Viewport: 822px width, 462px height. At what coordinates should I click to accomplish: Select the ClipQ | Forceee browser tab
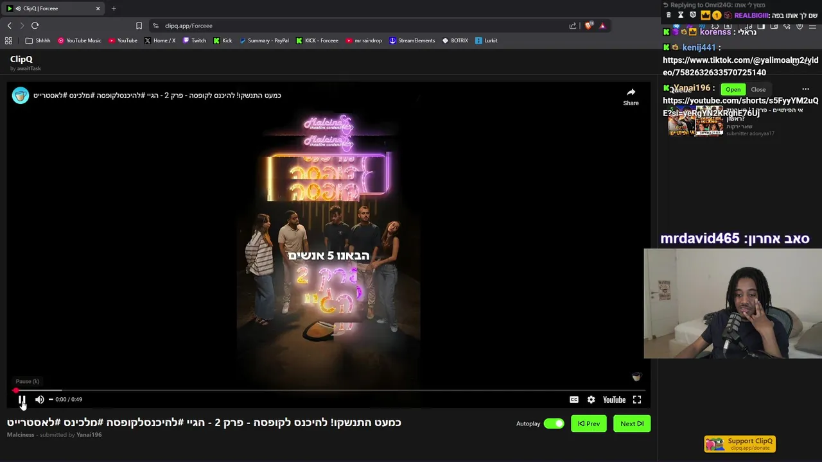[53, 8]
